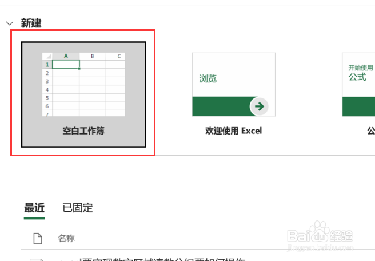The width and height of the screenshot is (375, 261).
Task: Click the green arrow circle icon
Action: [260, 106]
